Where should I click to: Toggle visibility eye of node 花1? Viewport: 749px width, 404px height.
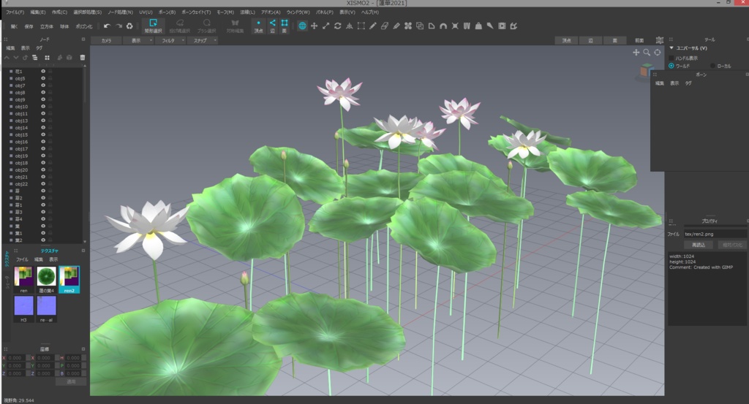click(43, 71)
